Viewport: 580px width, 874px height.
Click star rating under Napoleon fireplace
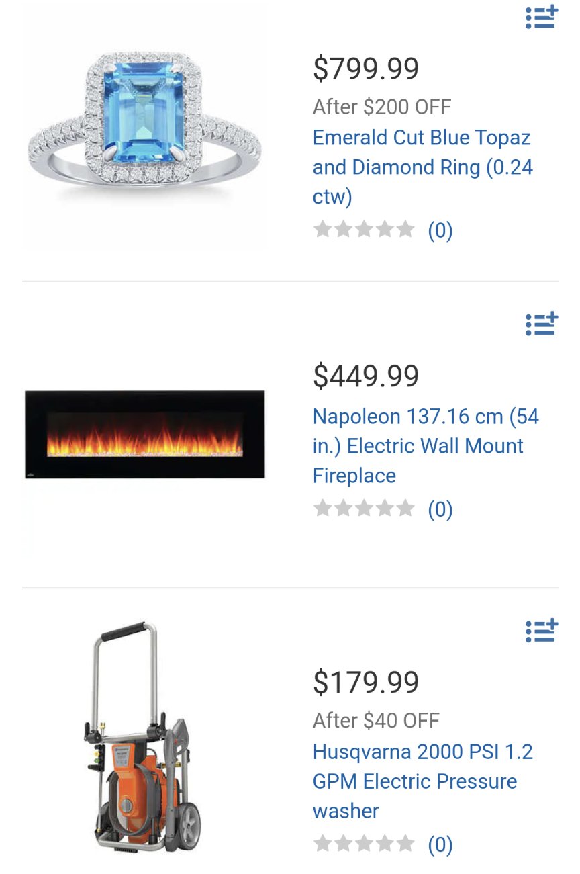point(364,509)
